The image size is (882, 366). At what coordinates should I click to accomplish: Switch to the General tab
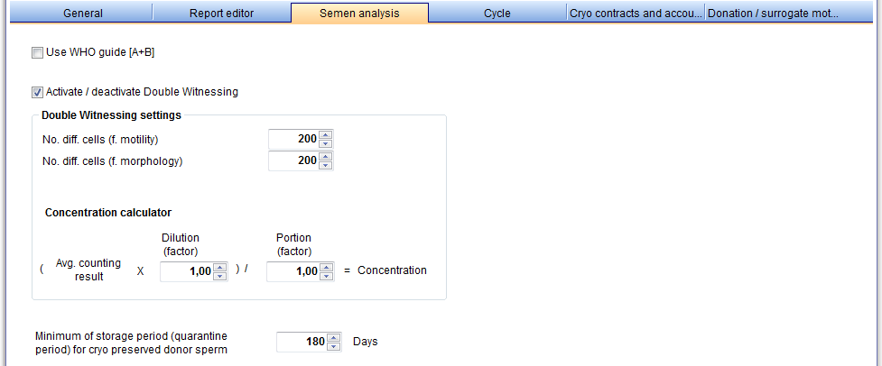click(83, 14)
